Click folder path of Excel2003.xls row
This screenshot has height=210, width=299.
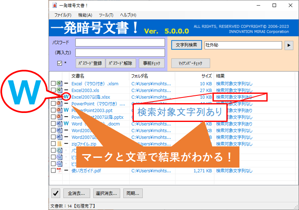(x=151, y=91)
